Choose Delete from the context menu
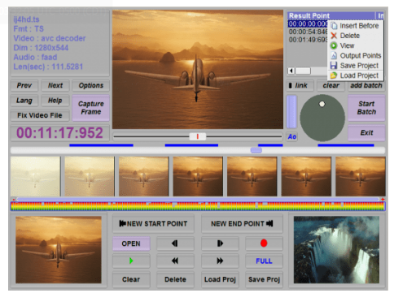Viewport: 394px width, 293px height. pos(356,36)
